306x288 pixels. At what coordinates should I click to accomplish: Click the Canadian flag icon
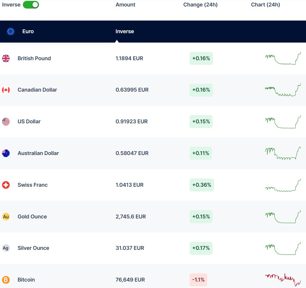click(x=6, y=90)
